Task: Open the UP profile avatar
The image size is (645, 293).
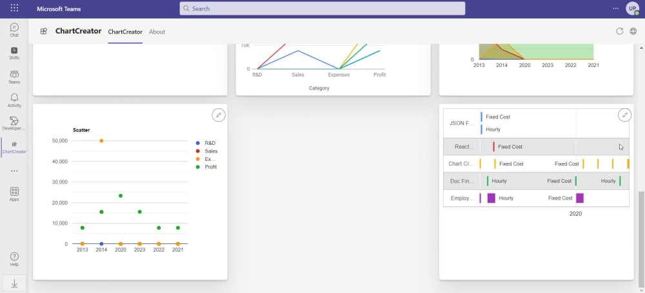Action: coord(632,8)
